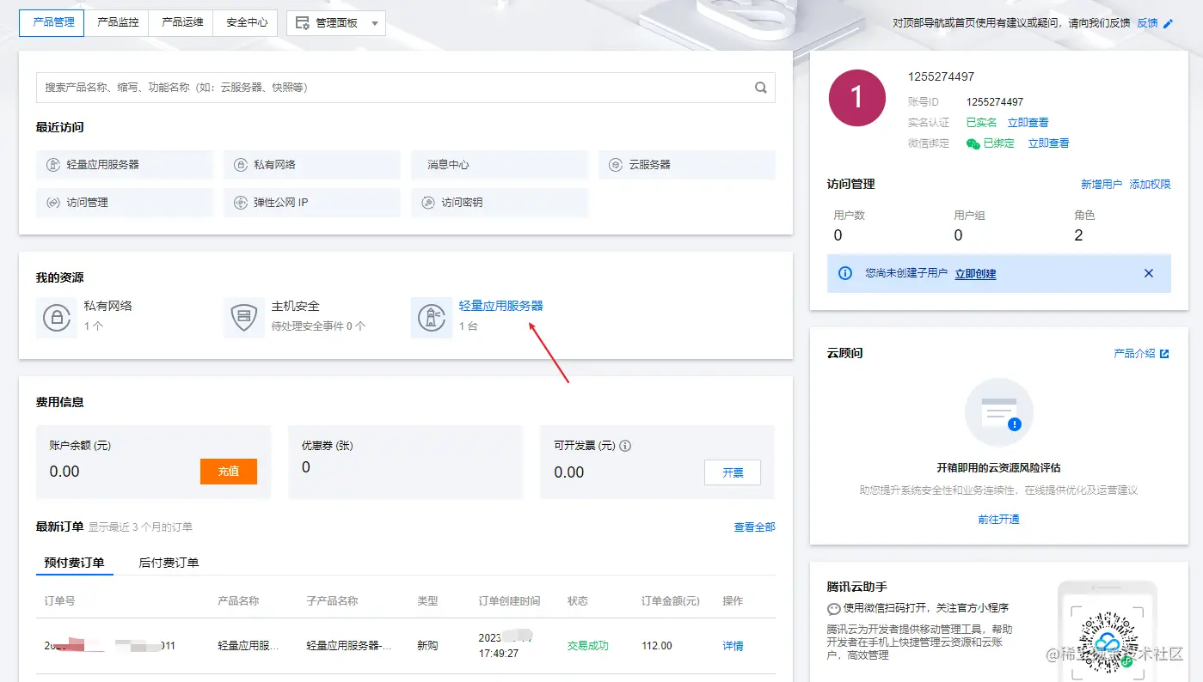
Task: Click the WeChat icon beside 已绑定
Action: click(973, 143)
